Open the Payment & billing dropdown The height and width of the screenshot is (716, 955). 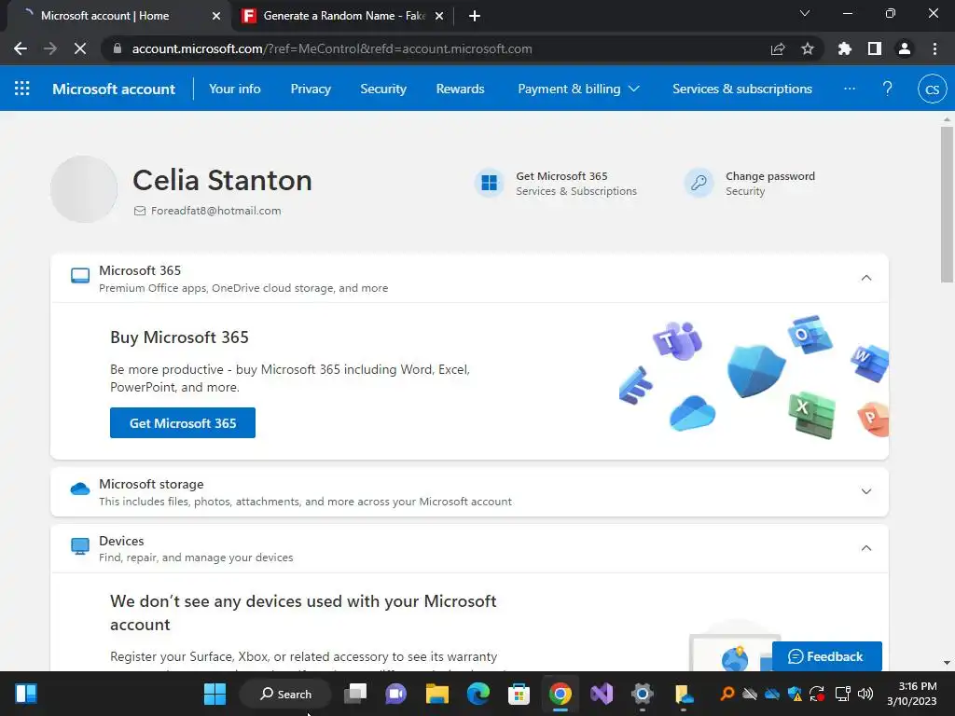point(578,89)
